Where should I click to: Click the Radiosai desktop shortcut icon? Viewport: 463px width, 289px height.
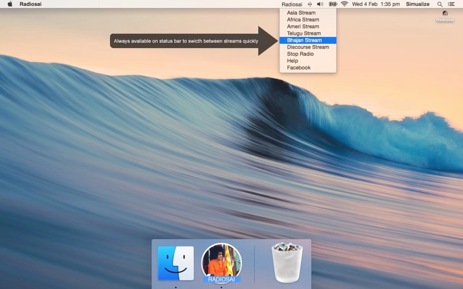[445, 15]
